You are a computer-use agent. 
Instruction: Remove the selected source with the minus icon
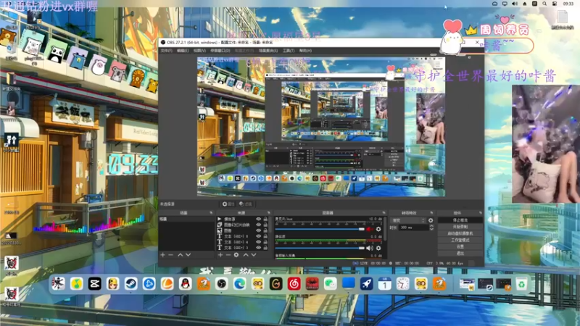click(x=228, y=255)
